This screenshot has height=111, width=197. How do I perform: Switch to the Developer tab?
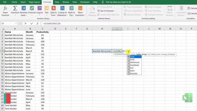tap(85, 2)
